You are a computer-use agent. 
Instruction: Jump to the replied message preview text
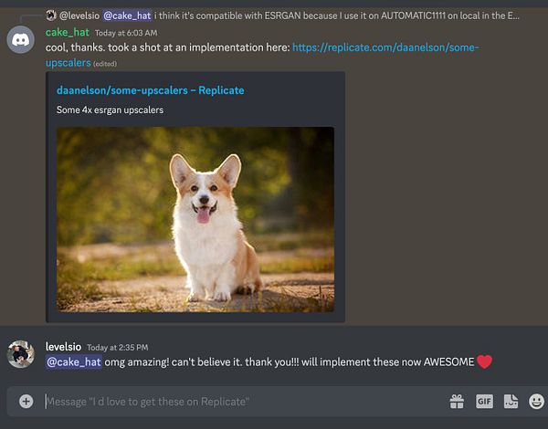pyautogui.click(x=336, y=16)
